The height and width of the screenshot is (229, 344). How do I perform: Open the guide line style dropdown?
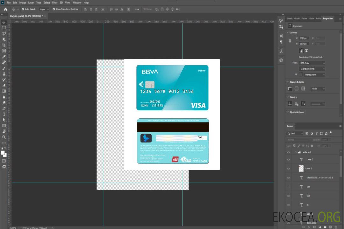click(x=318, y=104)
